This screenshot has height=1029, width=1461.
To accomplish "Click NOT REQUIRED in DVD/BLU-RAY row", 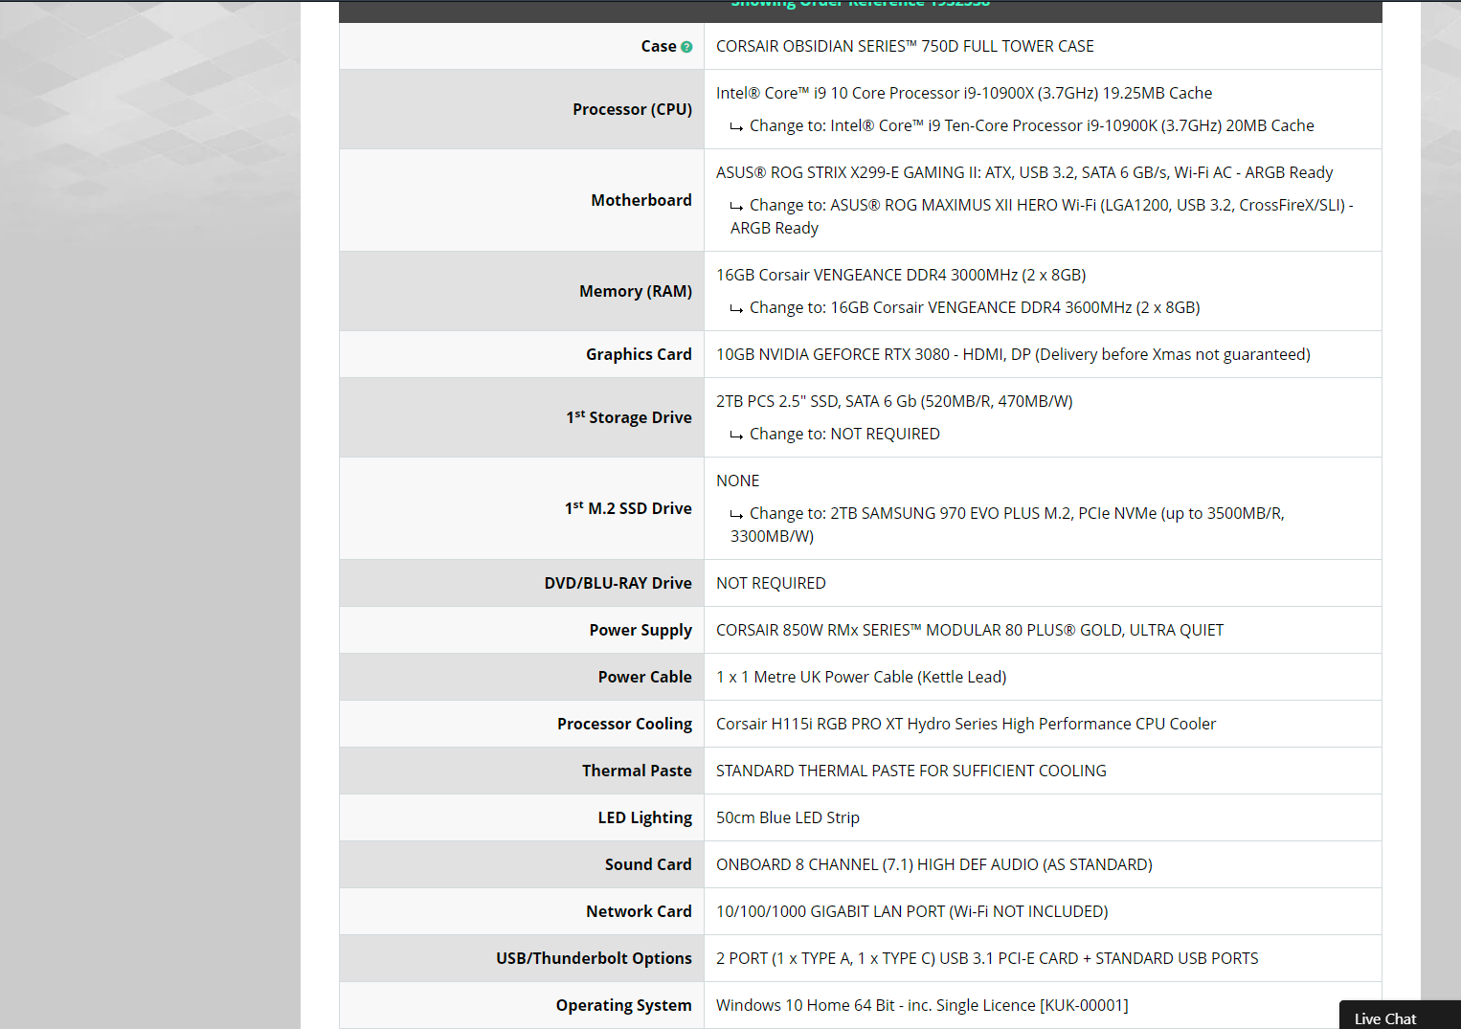I will pyautogui.click(x=771, y=583).
